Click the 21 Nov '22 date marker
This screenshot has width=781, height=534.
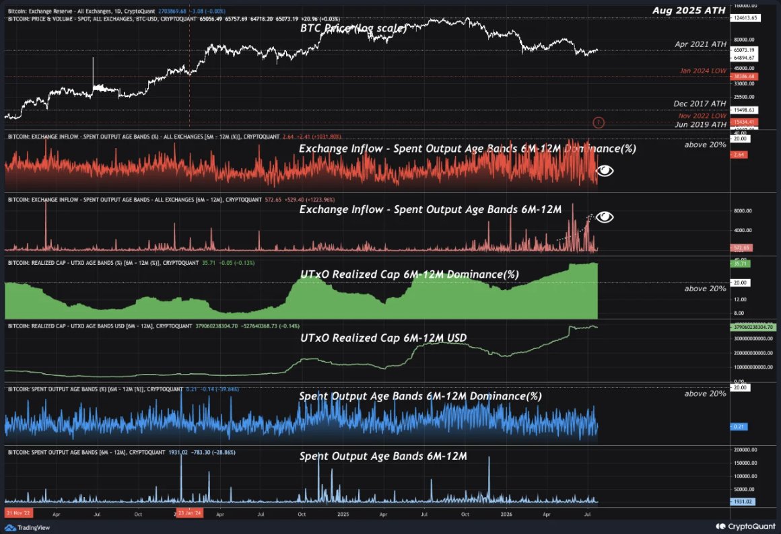(x=19, y=513)
